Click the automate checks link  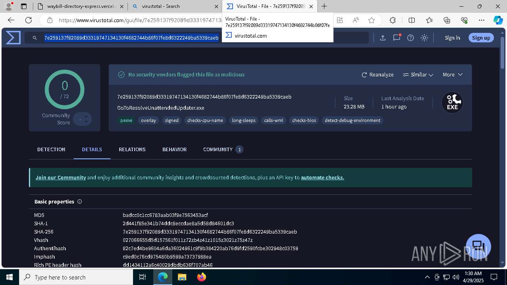click(x=322, y=177)
